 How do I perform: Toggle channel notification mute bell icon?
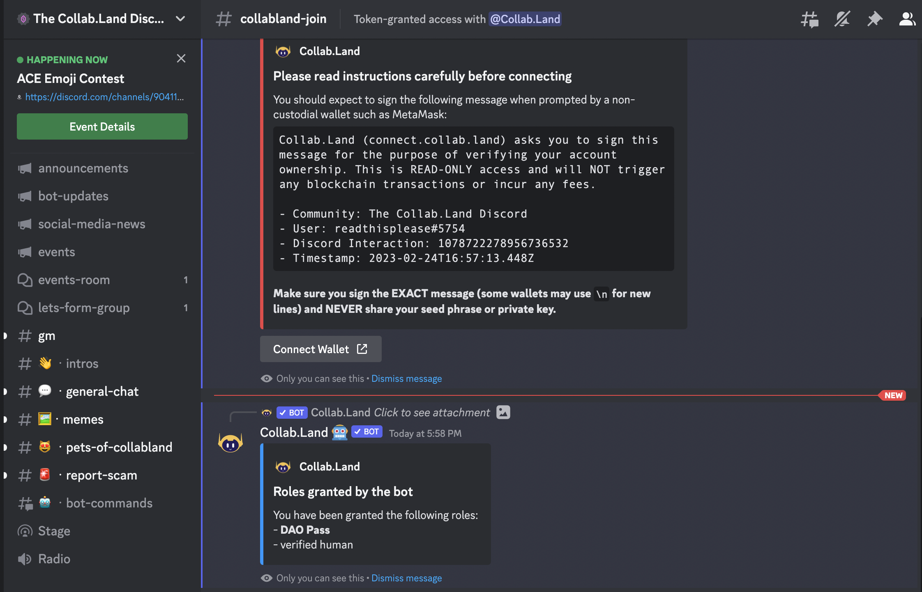tap(842, 19)
